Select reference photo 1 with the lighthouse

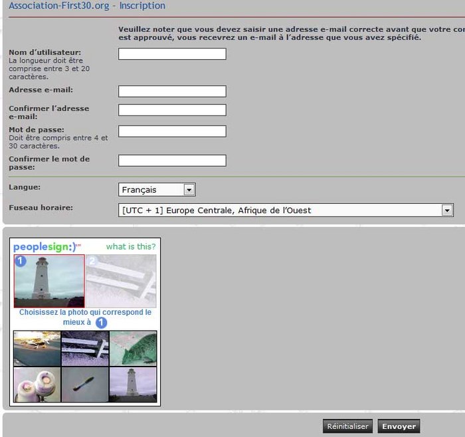tap(49, 281)
